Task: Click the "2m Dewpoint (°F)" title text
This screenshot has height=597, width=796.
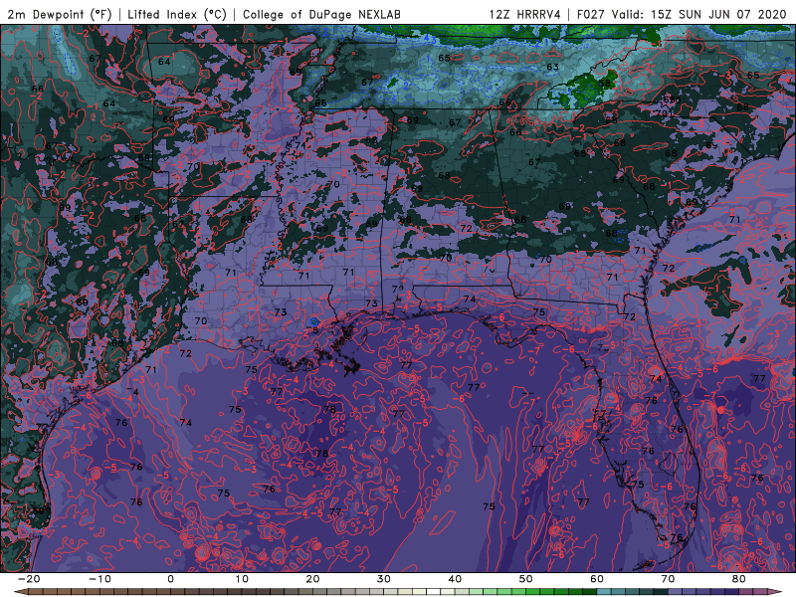Action: pyautogui.click(x=59, y=14)
